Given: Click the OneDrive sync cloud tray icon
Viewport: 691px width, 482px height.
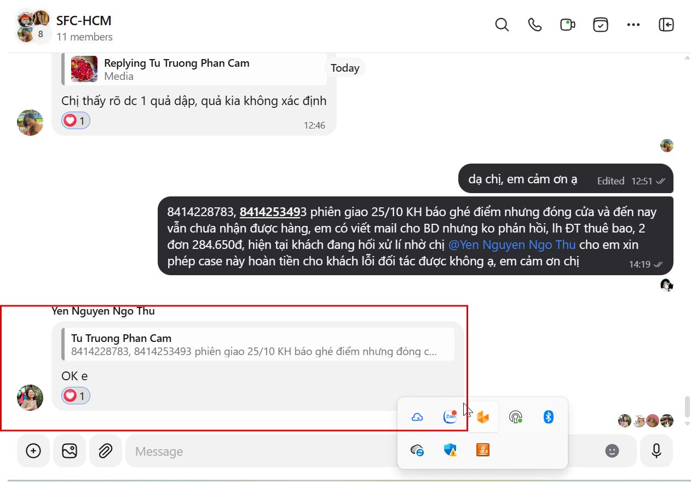Looking at the screenshot, I should (417, 451).
